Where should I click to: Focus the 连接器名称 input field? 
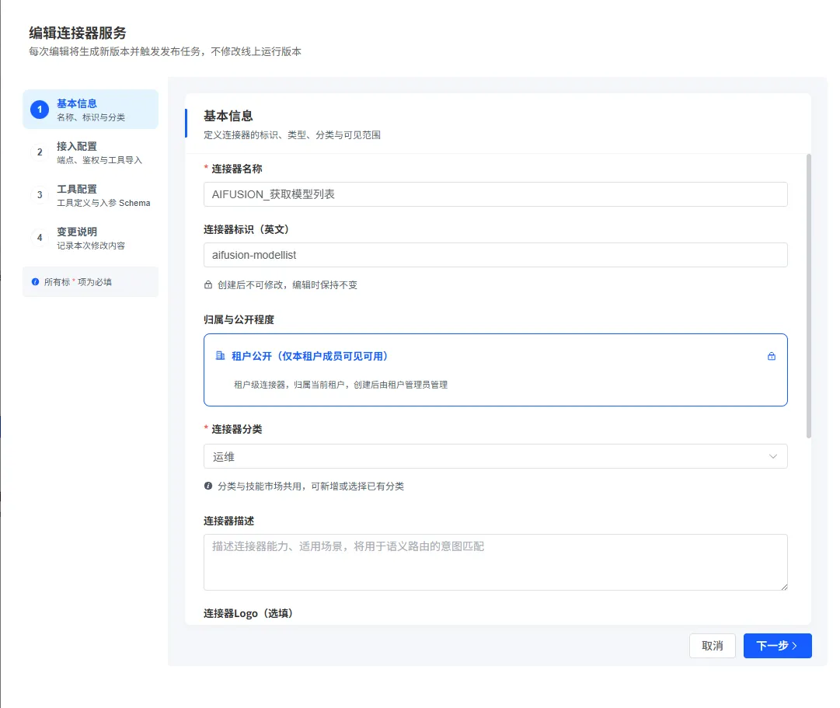[x=496, y=194]
